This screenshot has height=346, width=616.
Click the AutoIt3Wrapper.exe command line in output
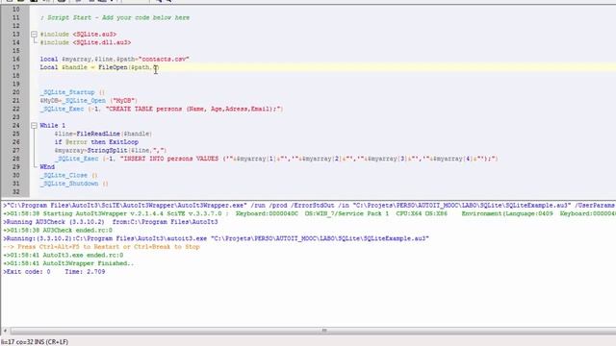tap(309, 206)
